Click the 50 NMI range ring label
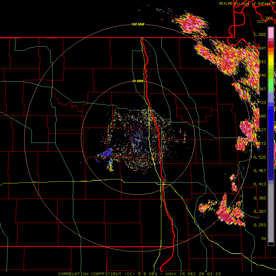 (138, 81)
